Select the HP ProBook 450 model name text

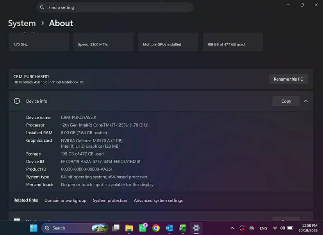click(x=48, y=82)
